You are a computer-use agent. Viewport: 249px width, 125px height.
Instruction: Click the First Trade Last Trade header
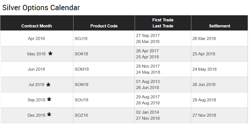click(163, 23)
